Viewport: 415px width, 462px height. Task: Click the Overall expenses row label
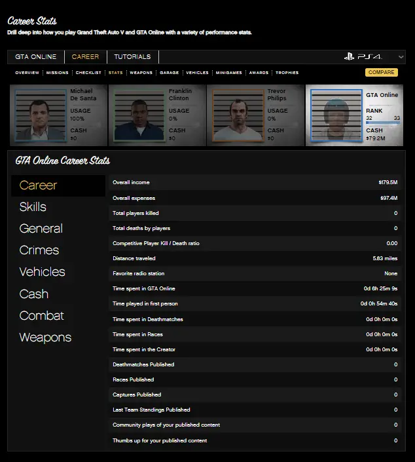pos(134,198)
